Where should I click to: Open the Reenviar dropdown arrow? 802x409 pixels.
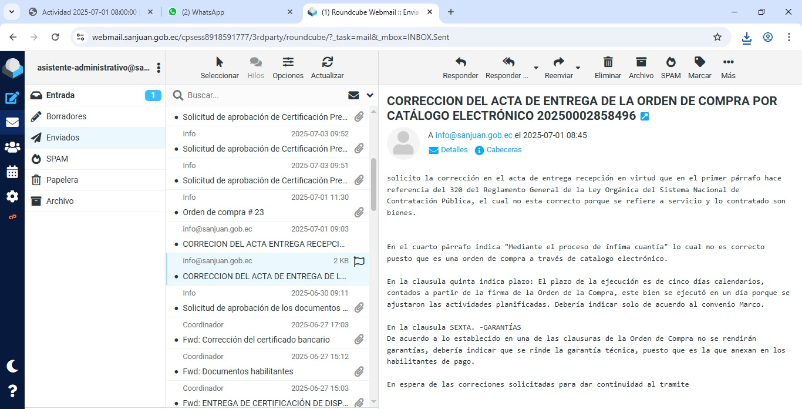[x=578, y=68]
